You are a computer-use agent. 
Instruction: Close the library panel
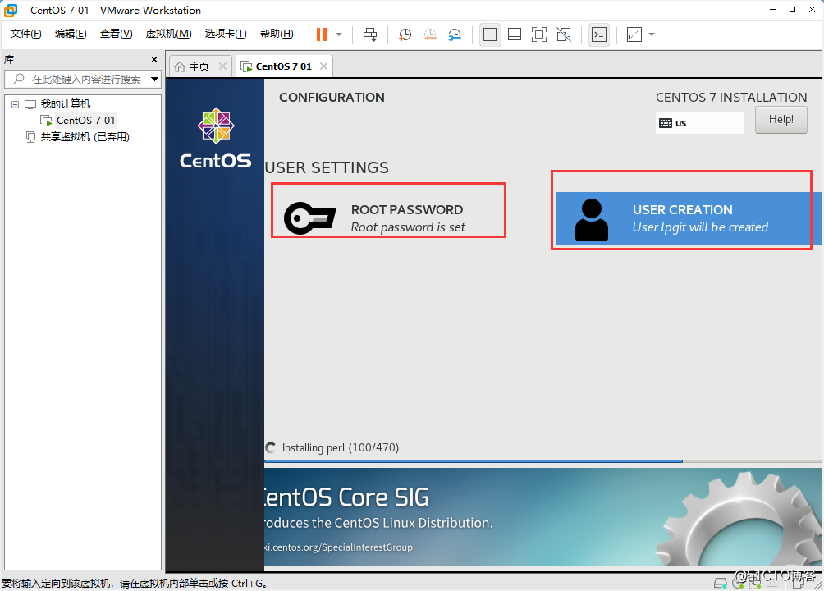point(154,59)
